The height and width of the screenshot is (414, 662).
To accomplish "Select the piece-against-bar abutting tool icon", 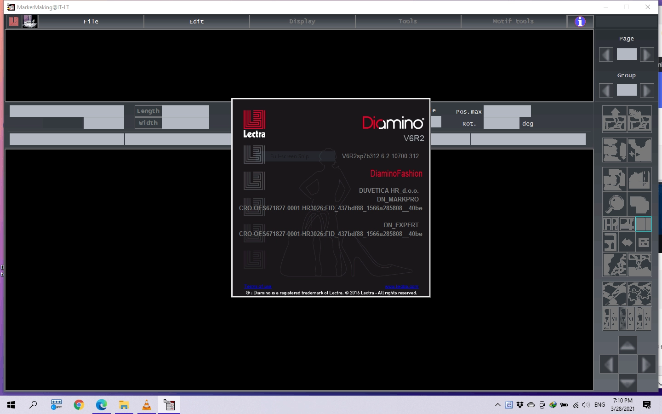I will [639, 179].
